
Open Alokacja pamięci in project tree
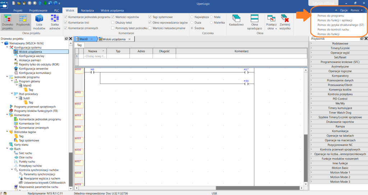click(x=30, y=60)
